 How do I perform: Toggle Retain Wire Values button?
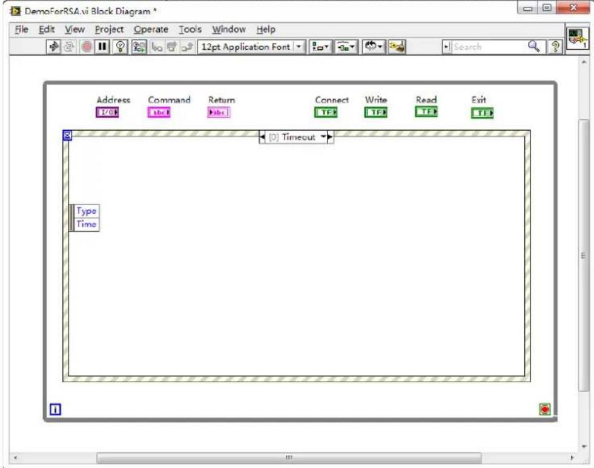[139, 47]
